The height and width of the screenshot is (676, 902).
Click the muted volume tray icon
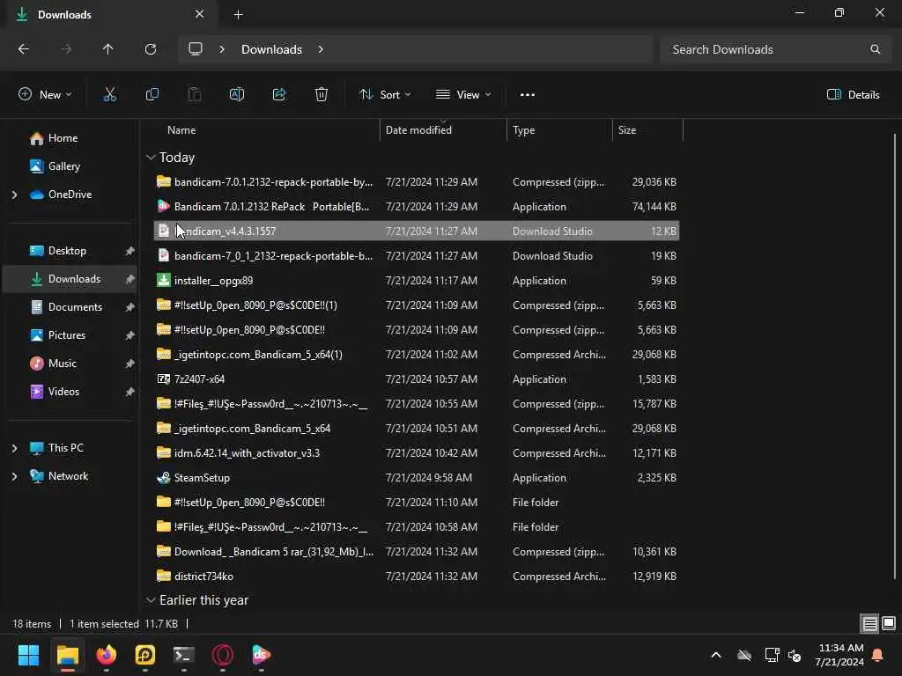click(795, 655)
